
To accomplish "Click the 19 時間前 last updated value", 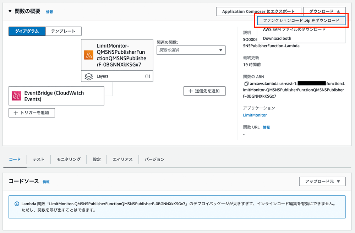I will (252, 65).
